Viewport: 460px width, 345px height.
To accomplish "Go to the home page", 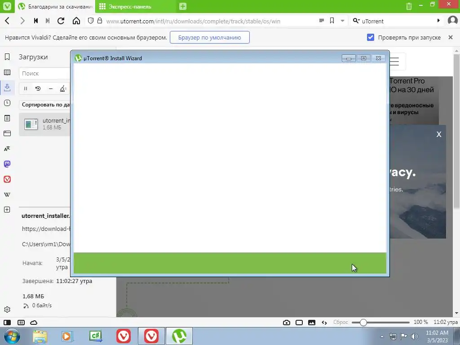I will [76, 21].
